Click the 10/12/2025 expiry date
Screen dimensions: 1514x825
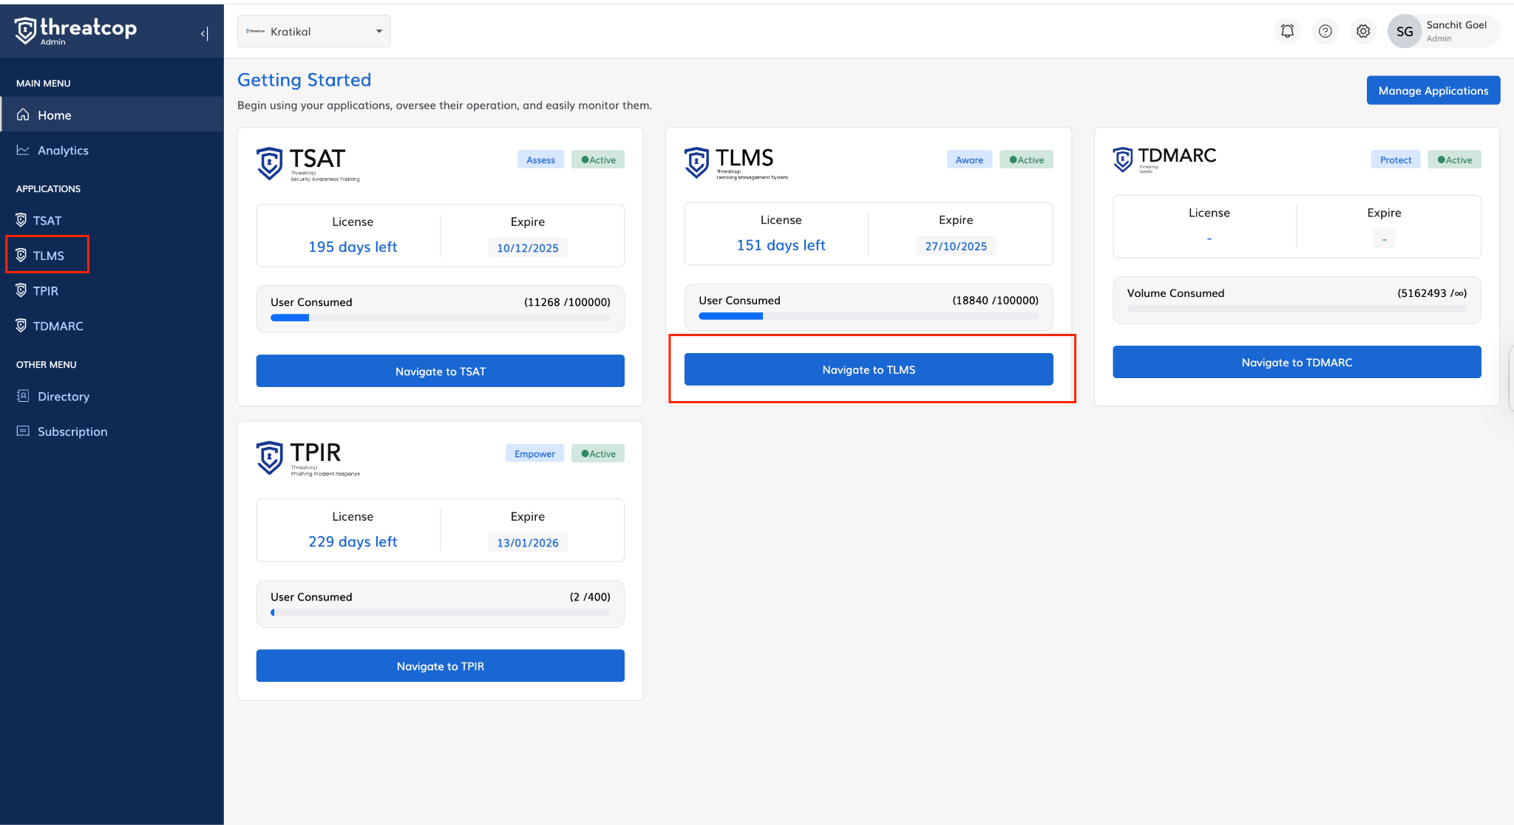click(527, 248)
